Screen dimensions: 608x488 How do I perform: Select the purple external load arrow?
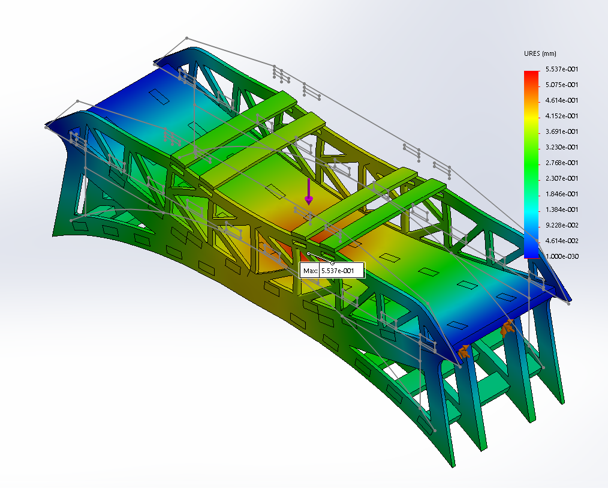click(x=308, y=195)
